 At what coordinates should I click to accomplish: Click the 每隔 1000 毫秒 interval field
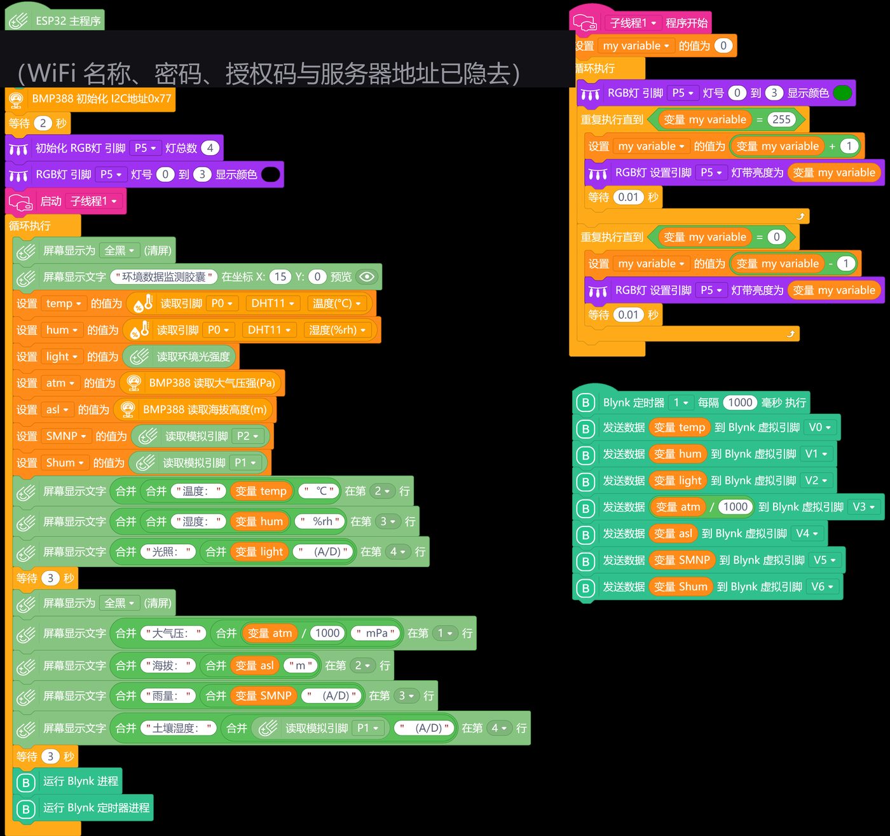click(x=740, y=403)
